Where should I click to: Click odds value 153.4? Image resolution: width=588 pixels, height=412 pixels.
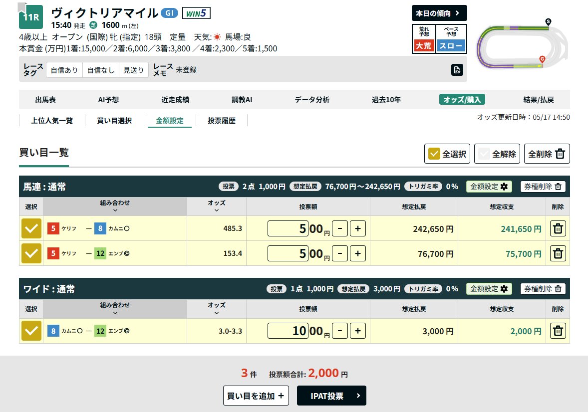coord(233,253)
